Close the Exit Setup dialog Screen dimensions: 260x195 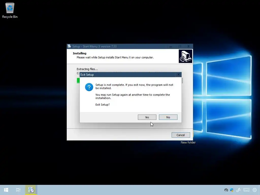click(178, 75)
